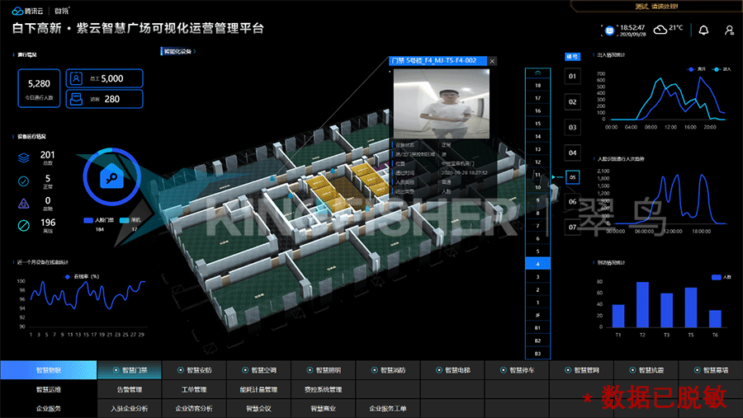Select the 智慧安防 radio option
Viewport: 743px width, 418px height.
pyautogui.click(x=180, y=370)
